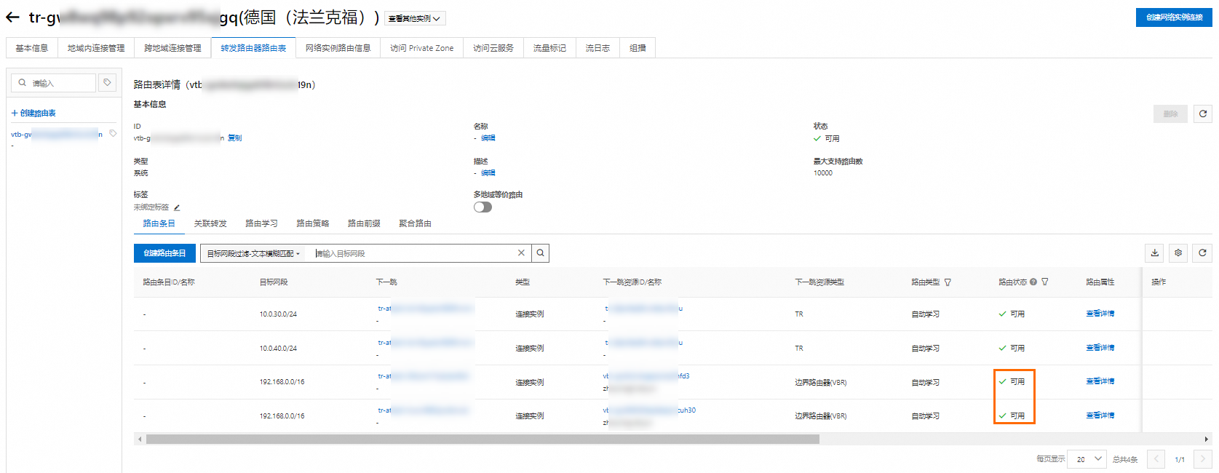Select the vtb route table in sidebar list
The height and width of the screenshot is (473, 1219).
click(x=57, y=134)
